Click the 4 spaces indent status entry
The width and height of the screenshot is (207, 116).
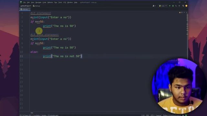coord(158,115)
